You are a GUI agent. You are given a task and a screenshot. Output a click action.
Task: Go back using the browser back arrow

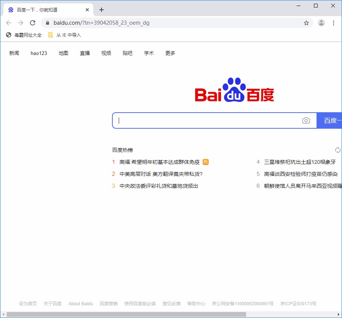[9, 22]
